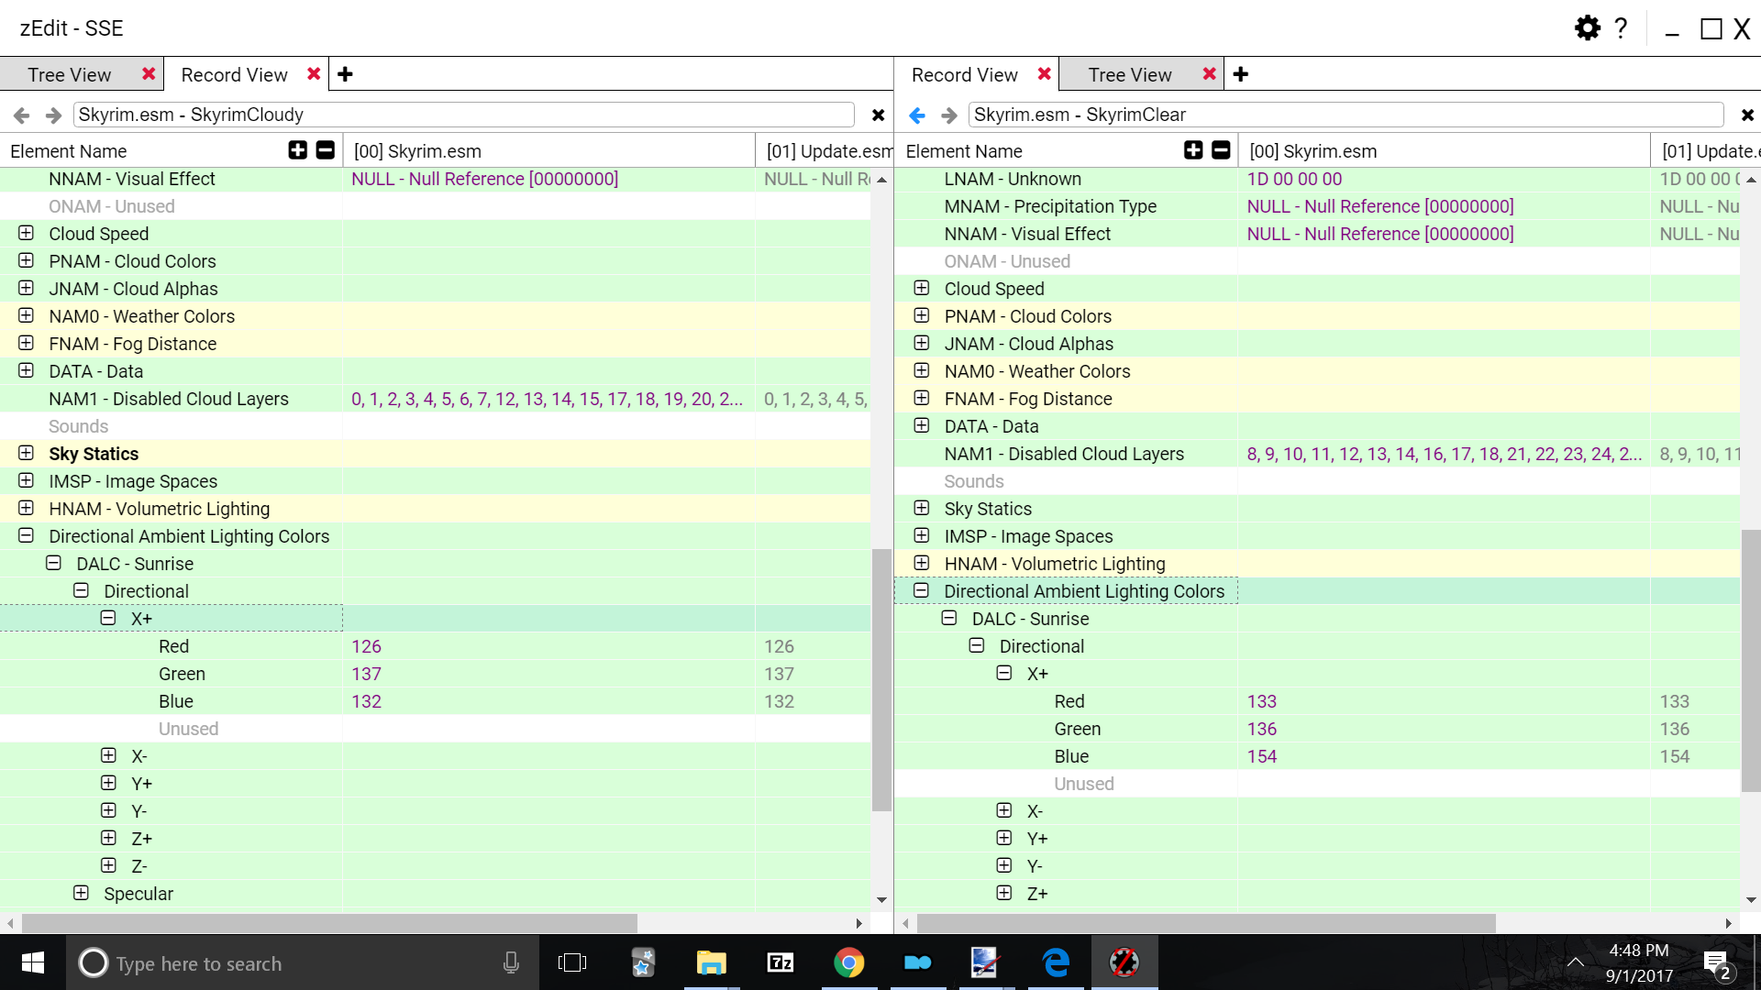This screenshot has height=990, width=1761.
Task: Go forward in left record view
Action: pos(53,115)
